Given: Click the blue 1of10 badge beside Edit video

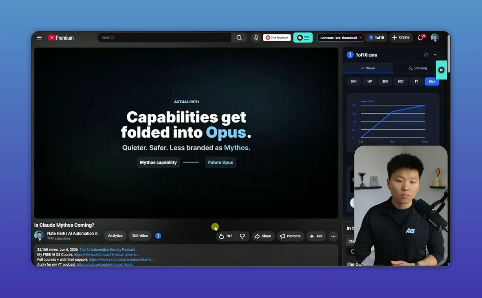Looking at the screenshot, I should tap(158, 236).
